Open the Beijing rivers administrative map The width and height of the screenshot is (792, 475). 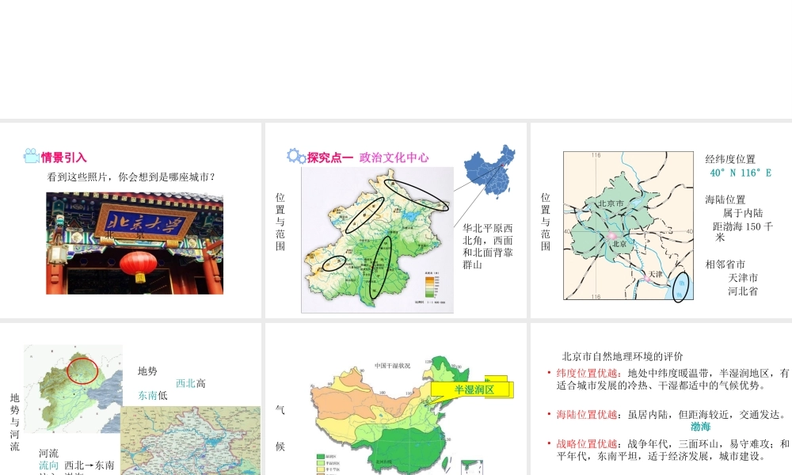pyautogui.click(x=190, y=441)
